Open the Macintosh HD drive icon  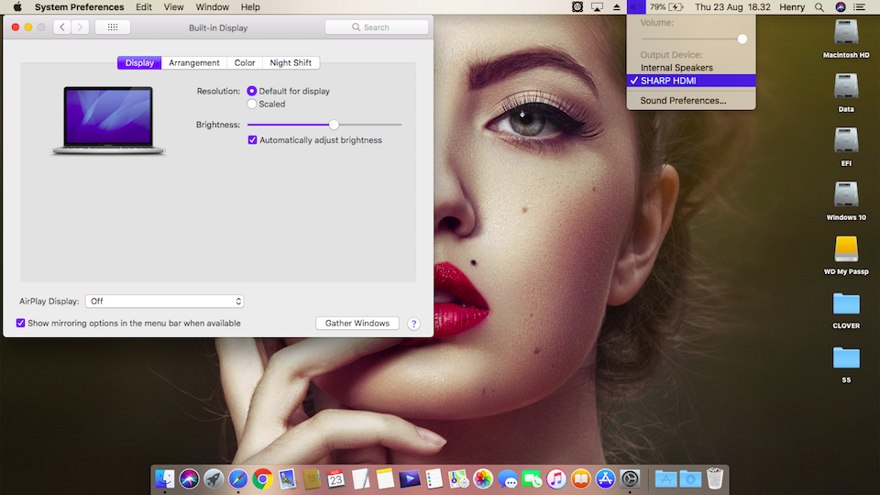click(845, 34)
